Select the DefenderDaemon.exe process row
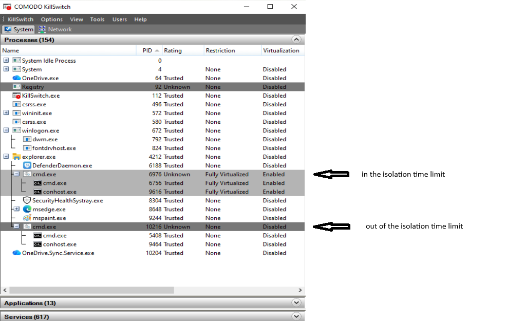This screenshot has height=321, width=524. [x=153, y=165]
